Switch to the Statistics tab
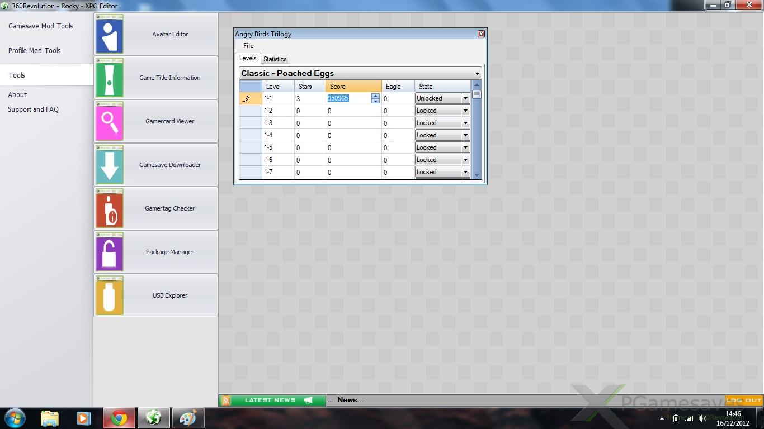This screenshot has height=429, width=764. pyautogui.click(x=275, y=59)
